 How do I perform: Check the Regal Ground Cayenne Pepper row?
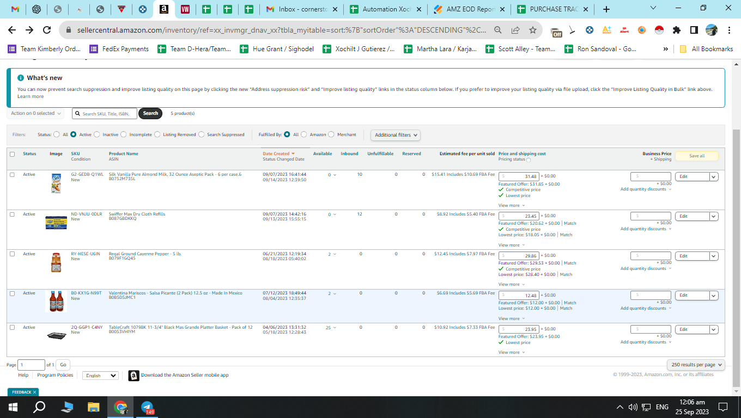click(x=12, y=254)
